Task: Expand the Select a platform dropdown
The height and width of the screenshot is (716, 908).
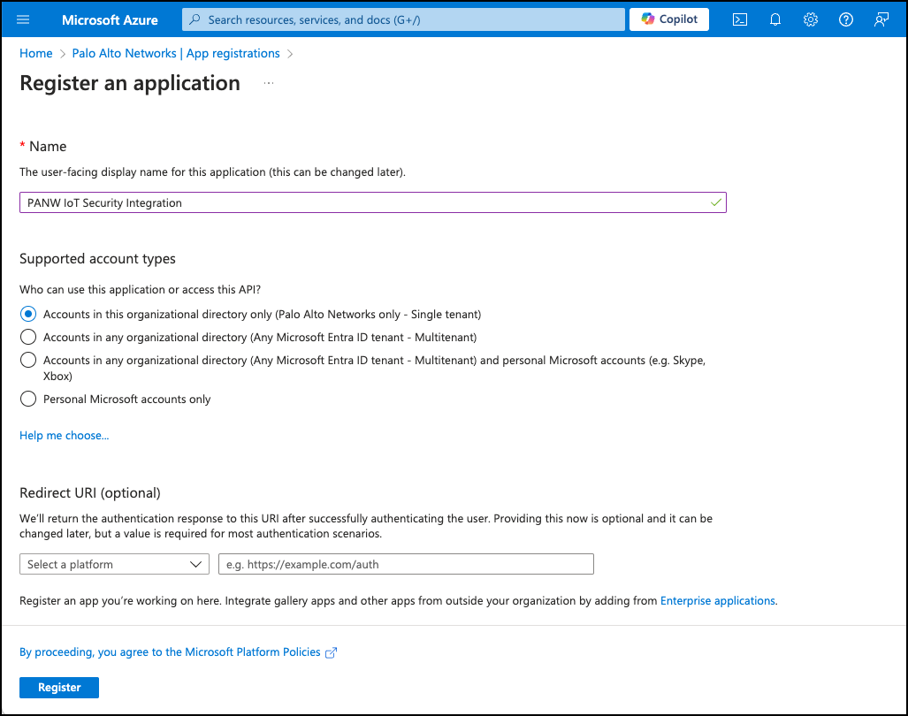Action: pyautogui.click(x=114, y=564)
